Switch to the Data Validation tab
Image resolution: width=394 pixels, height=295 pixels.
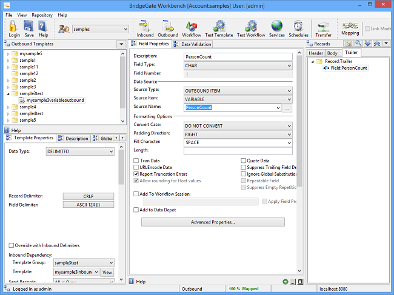[193, 44]
